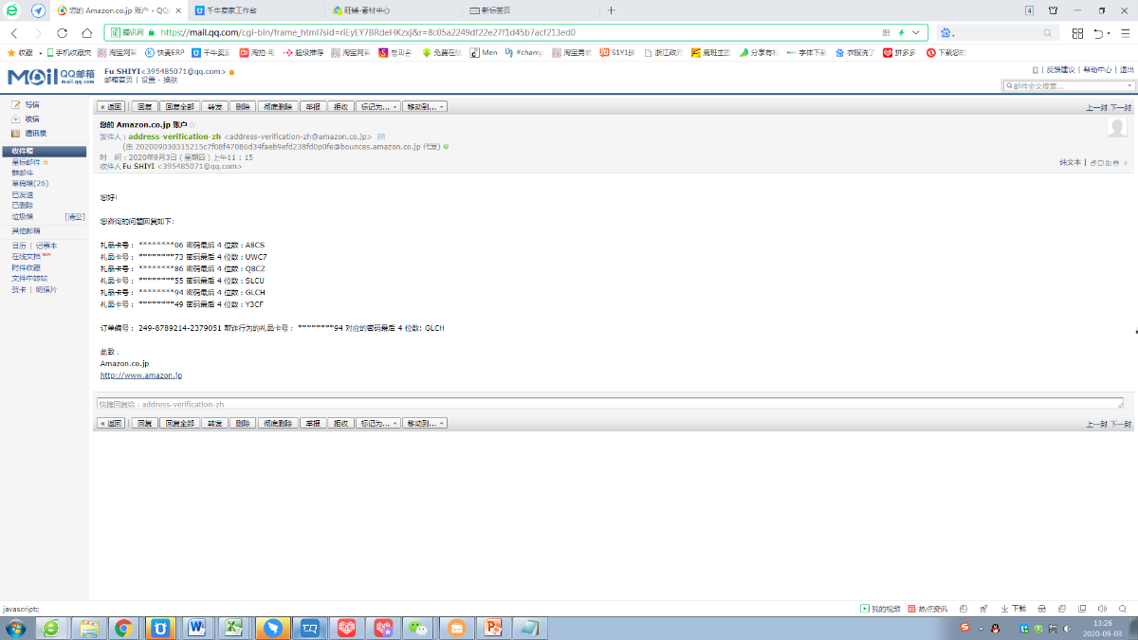Click top 转发 forward button
This screenshot has width=1138, height=640.
[215, 106]
